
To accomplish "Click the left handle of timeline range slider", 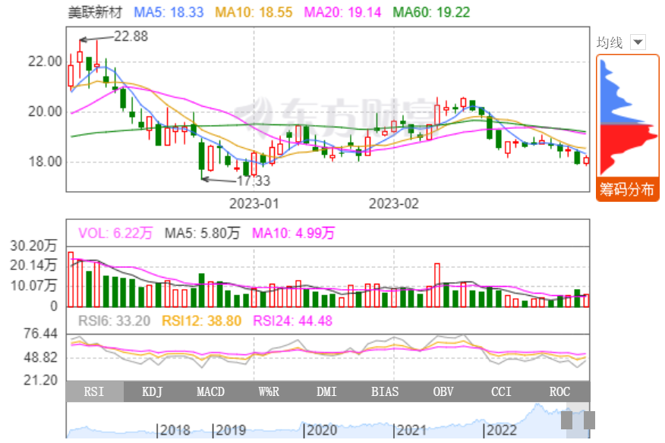I will pos(567,420).
